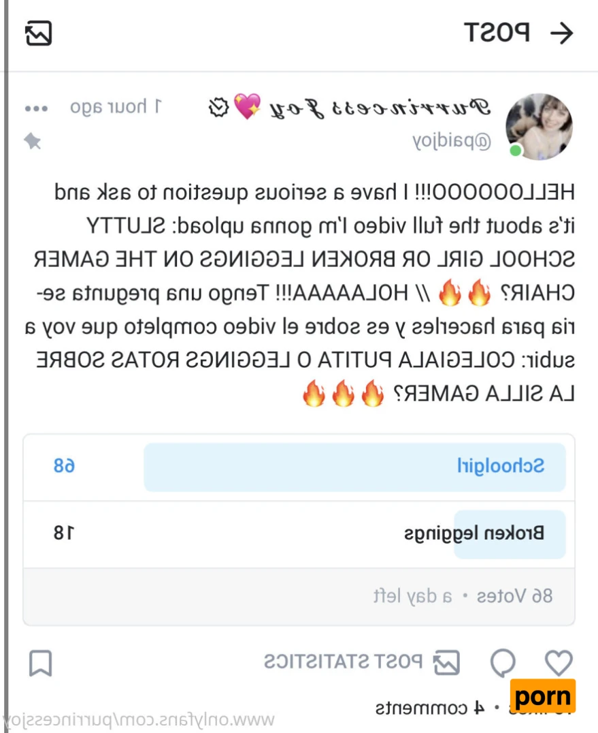Vote for the Schoolgirl poll option
The width and height of the screenshot is (598, 733).
click(299, 467)
